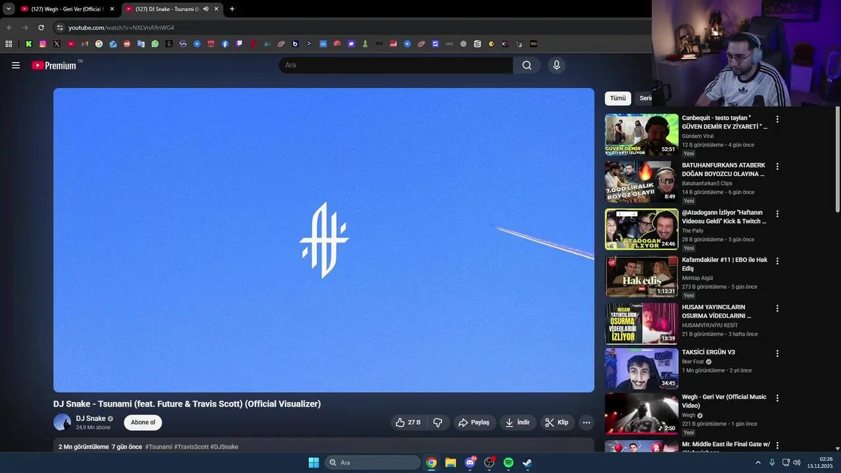The image size is (841, 473).
Task: Click the youtube.com address bar URL
Action: click(x=121, y=28)
